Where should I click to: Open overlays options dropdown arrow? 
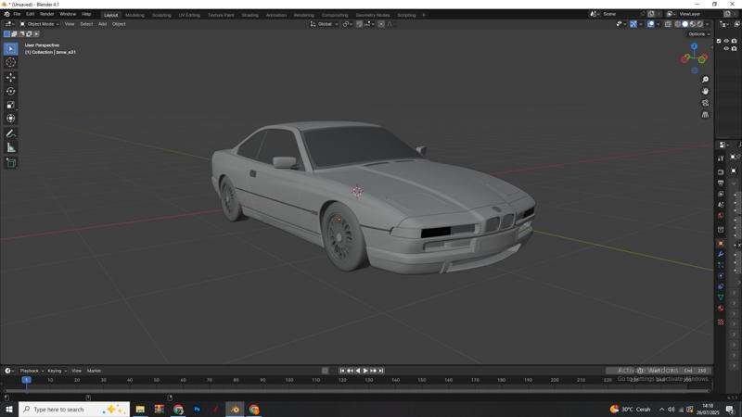point(659,24)
